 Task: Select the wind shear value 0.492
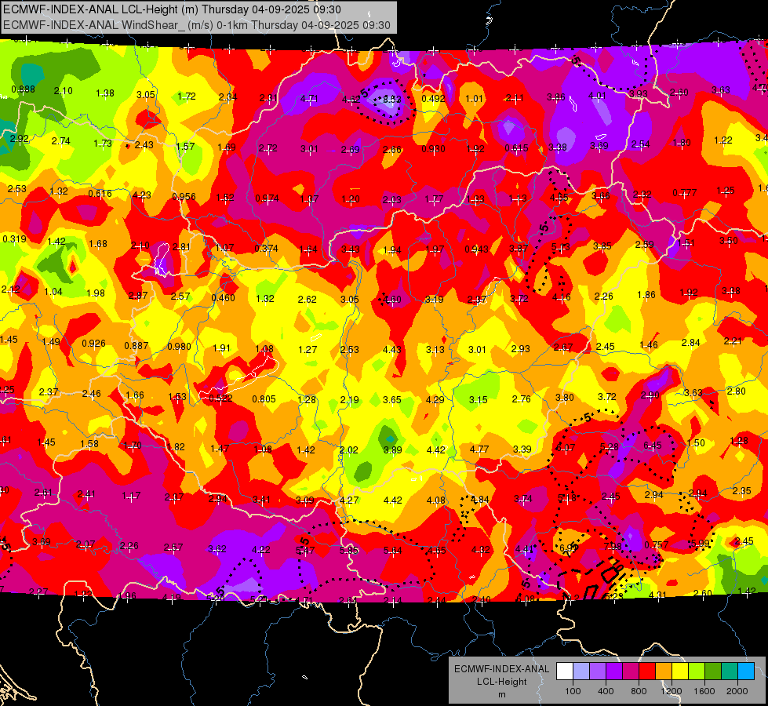pos(434,99)
